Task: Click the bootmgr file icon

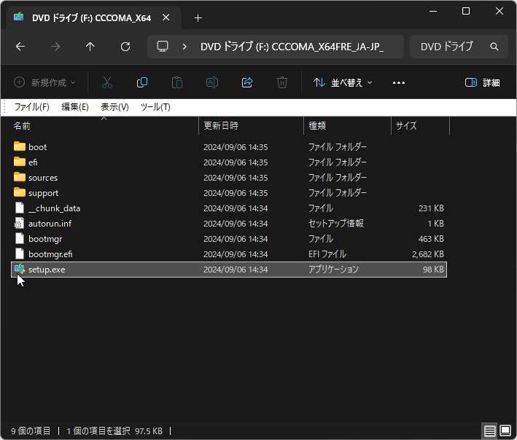Action: [x=20, y=238]
